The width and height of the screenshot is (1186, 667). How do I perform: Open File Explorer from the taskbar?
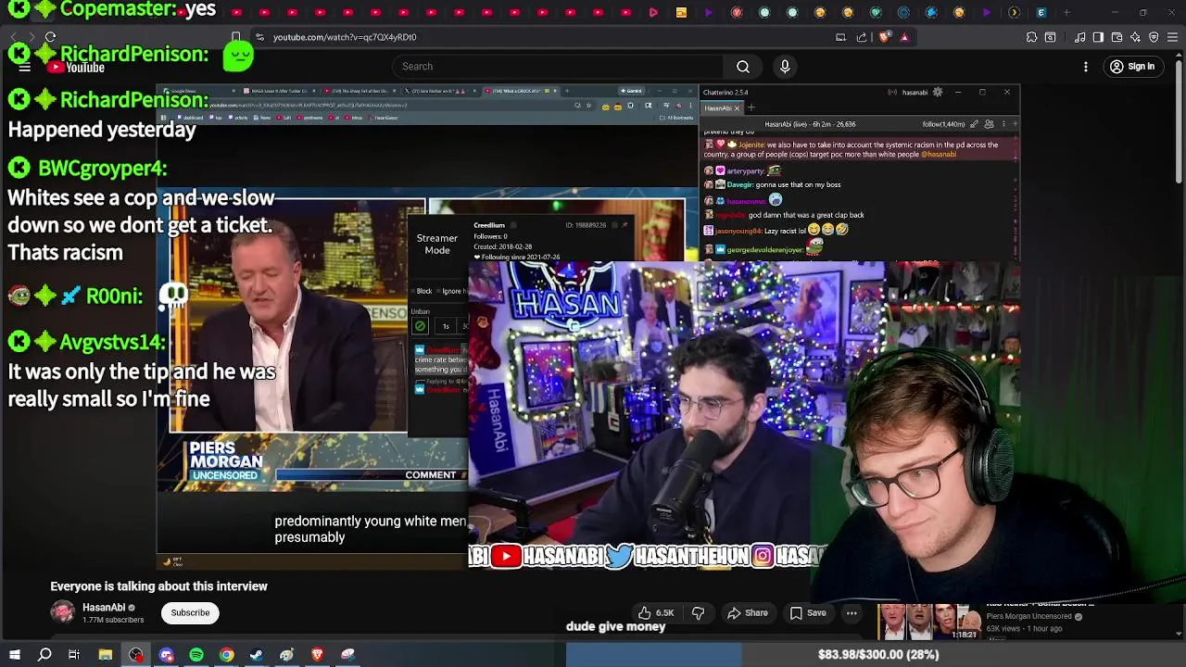[106, 655]
